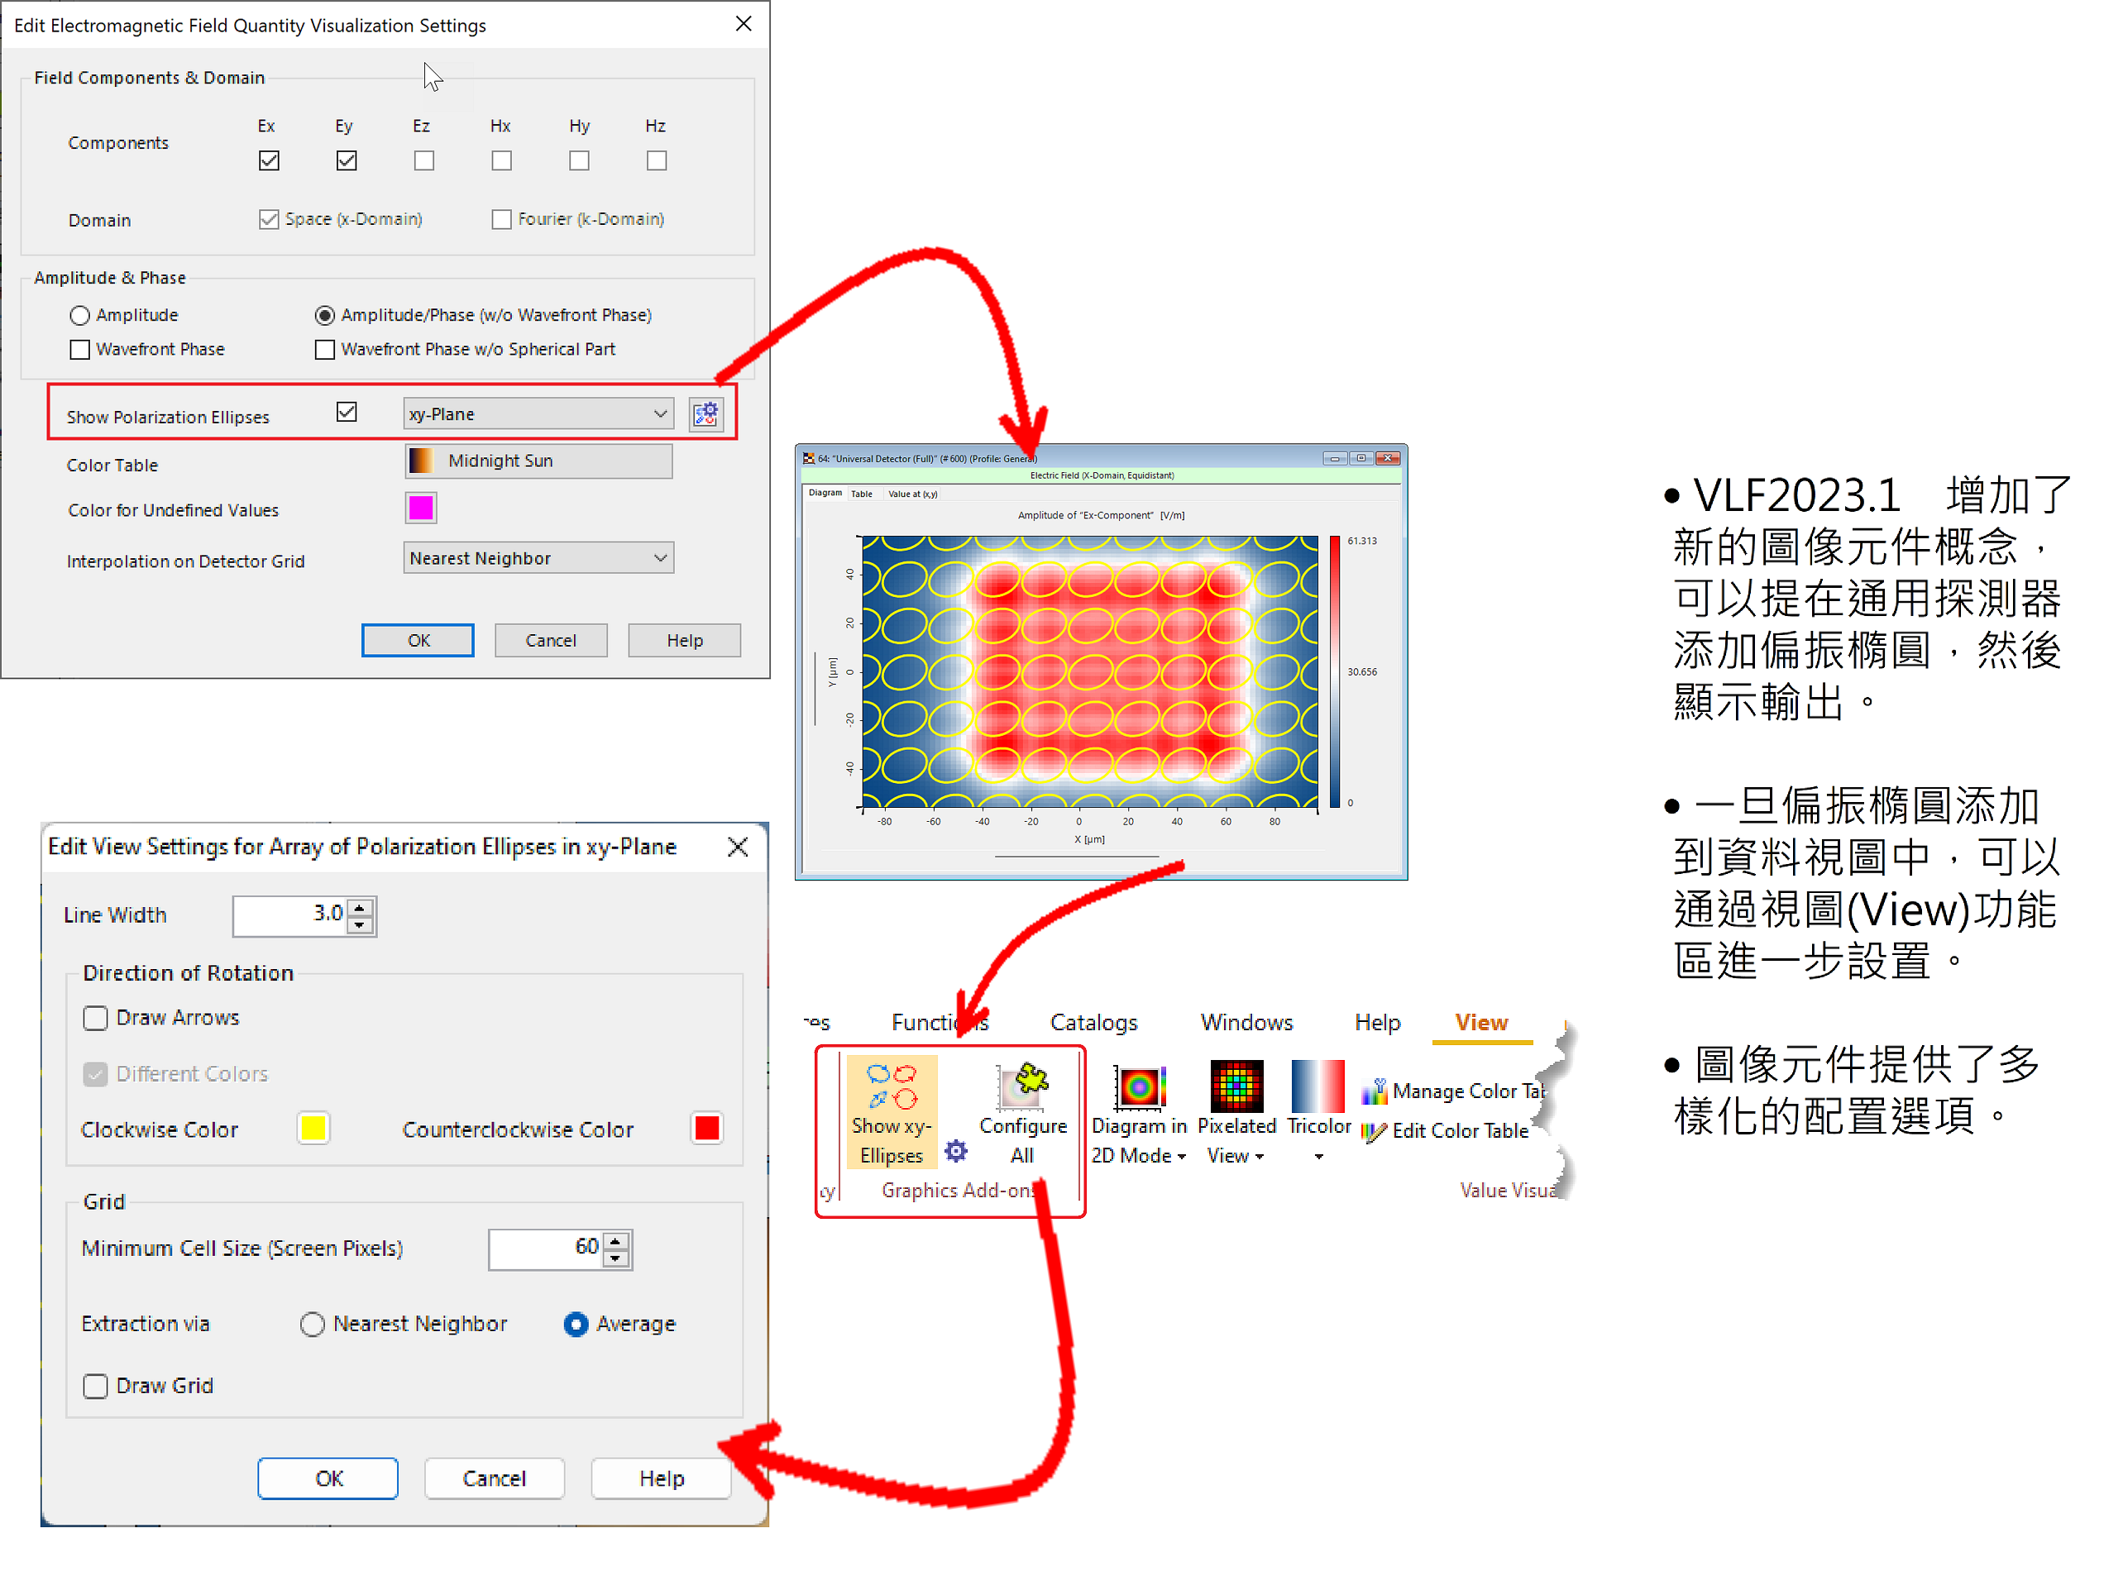The image size is (2104, 1571).
Task: Open ellipse settings gear in Graphics Add-ons
Action: (956, 1152)
